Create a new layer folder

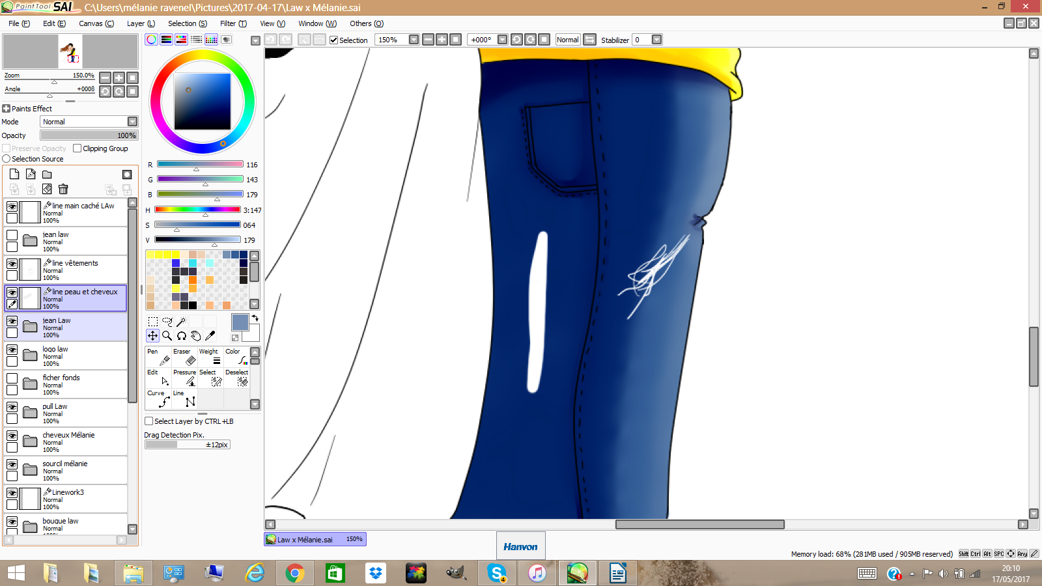[x=47, y=174]
